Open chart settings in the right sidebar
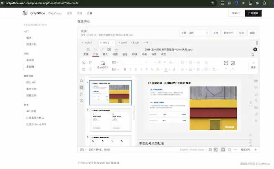The image size is (274, 169). point(256,114)
